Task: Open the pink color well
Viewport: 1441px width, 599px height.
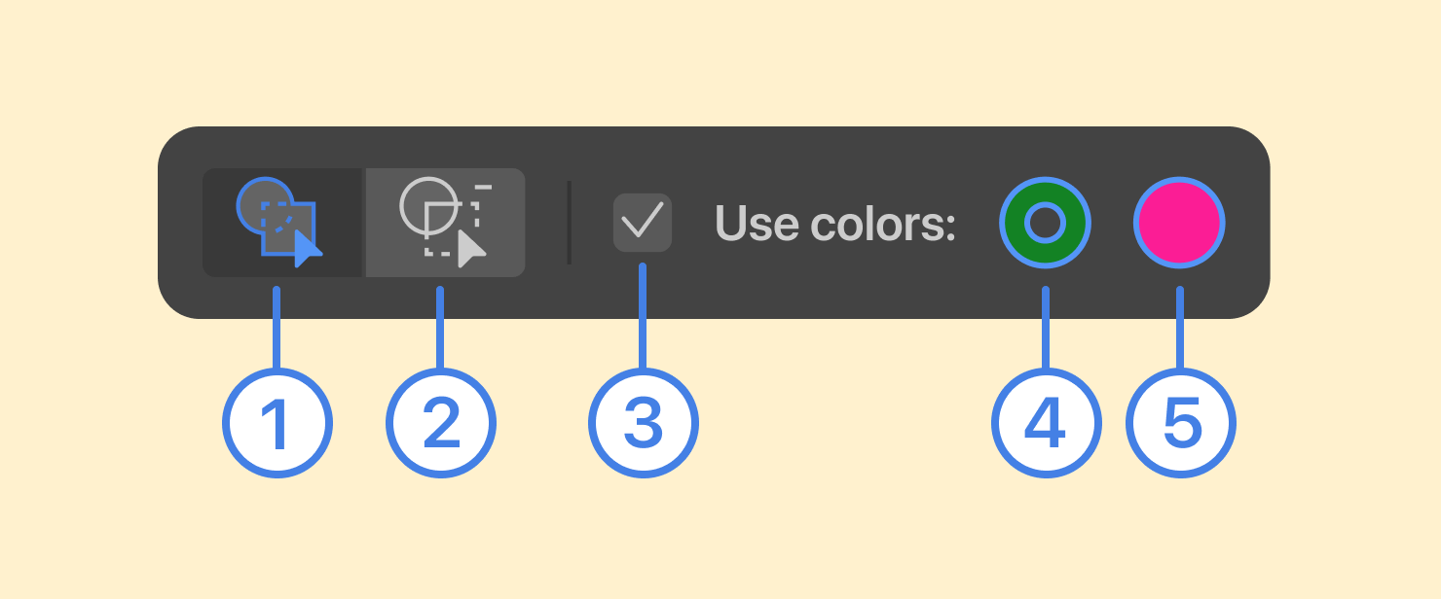Action: (x=1179, y=223)
